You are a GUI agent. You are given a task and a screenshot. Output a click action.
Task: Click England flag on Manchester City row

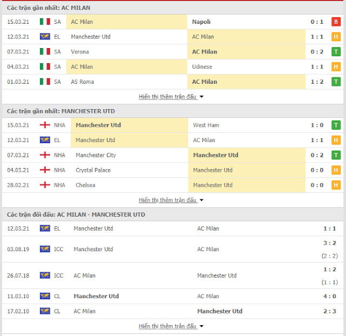[45, 155]
